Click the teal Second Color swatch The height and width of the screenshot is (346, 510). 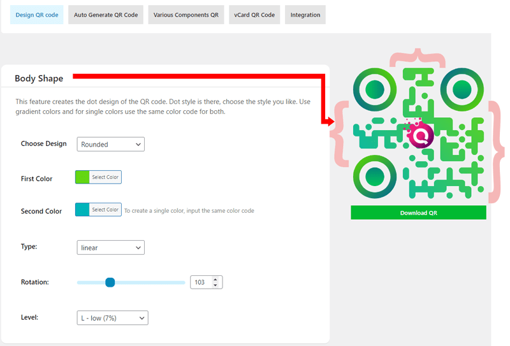[82, 210]
